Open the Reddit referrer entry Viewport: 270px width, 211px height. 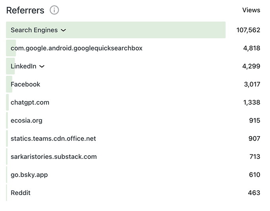[x=21, y=193]
